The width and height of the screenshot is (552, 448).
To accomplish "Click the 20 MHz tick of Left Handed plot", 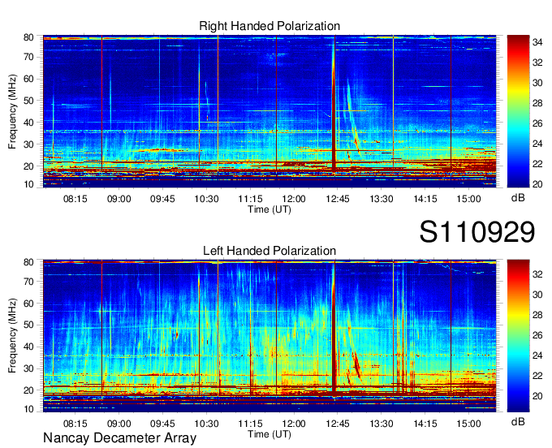I will click(x=28, y=390).
